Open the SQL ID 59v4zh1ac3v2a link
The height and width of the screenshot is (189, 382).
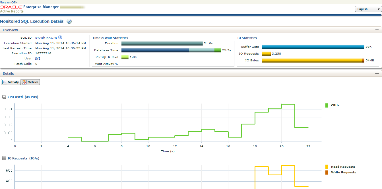coord(46,38)
